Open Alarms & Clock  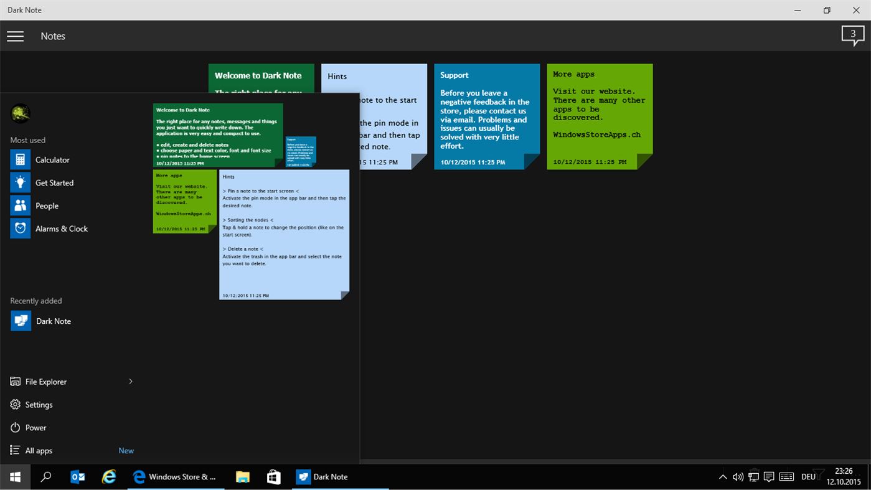(x=62, y=229)
